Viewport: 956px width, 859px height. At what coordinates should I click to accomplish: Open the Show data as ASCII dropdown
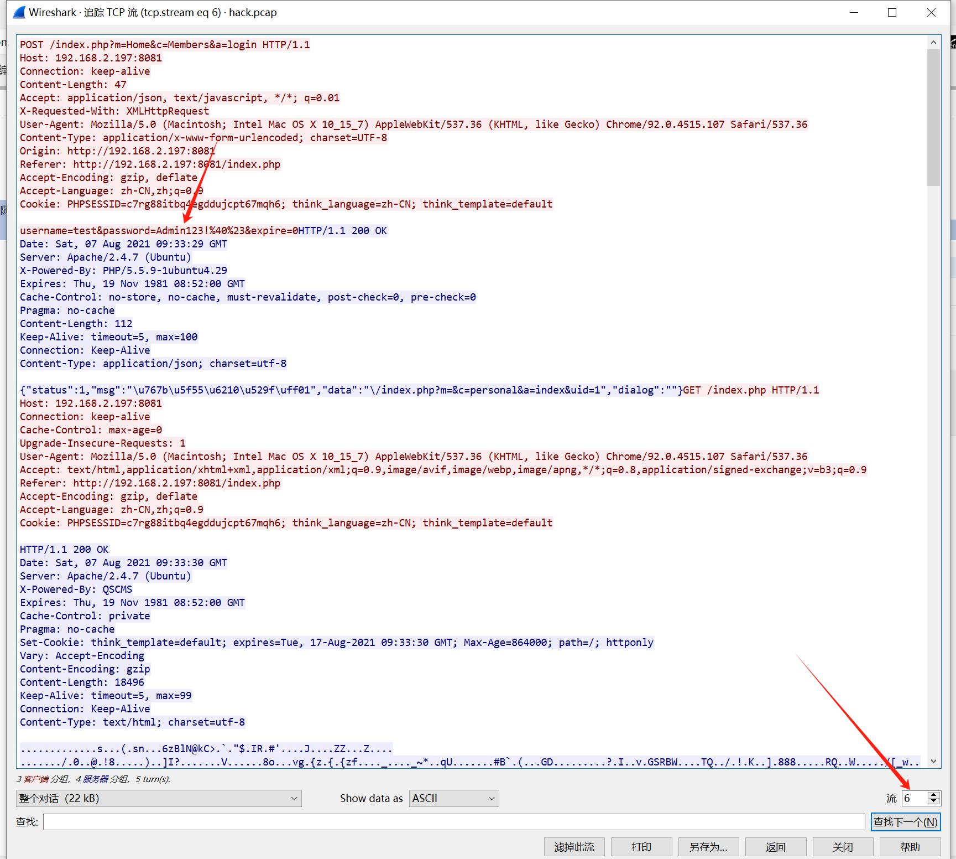pyautogui.click(x=454, y=798)
